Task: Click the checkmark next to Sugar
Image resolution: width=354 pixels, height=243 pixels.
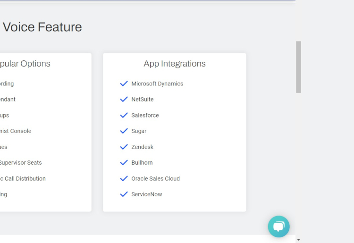Action: 124,131
